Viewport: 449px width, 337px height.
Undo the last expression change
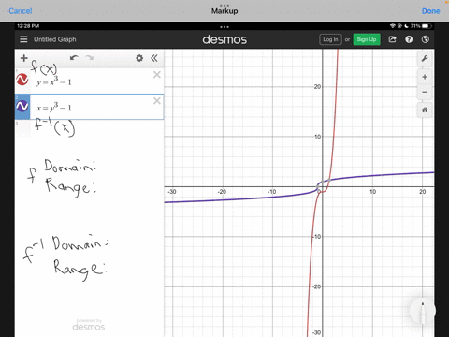tap(74, 58)
